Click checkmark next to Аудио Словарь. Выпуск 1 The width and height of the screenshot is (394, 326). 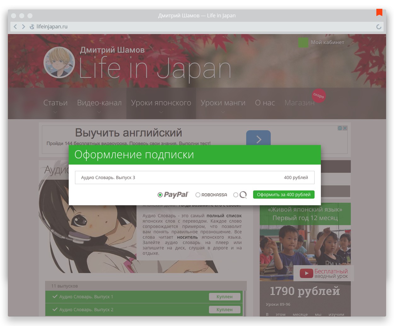[x=55, y=296]
